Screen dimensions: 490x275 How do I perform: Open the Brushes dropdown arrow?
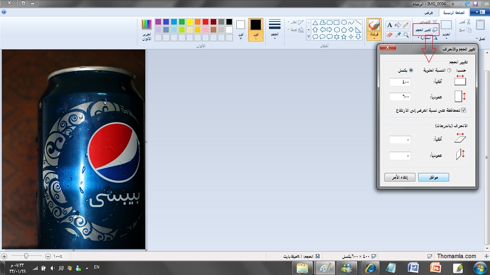click(374, 39)
